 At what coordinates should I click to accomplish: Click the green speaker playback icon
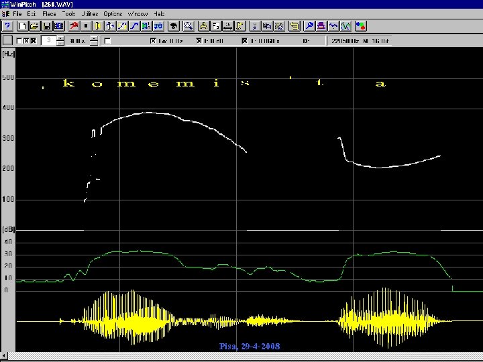point(146,26)
